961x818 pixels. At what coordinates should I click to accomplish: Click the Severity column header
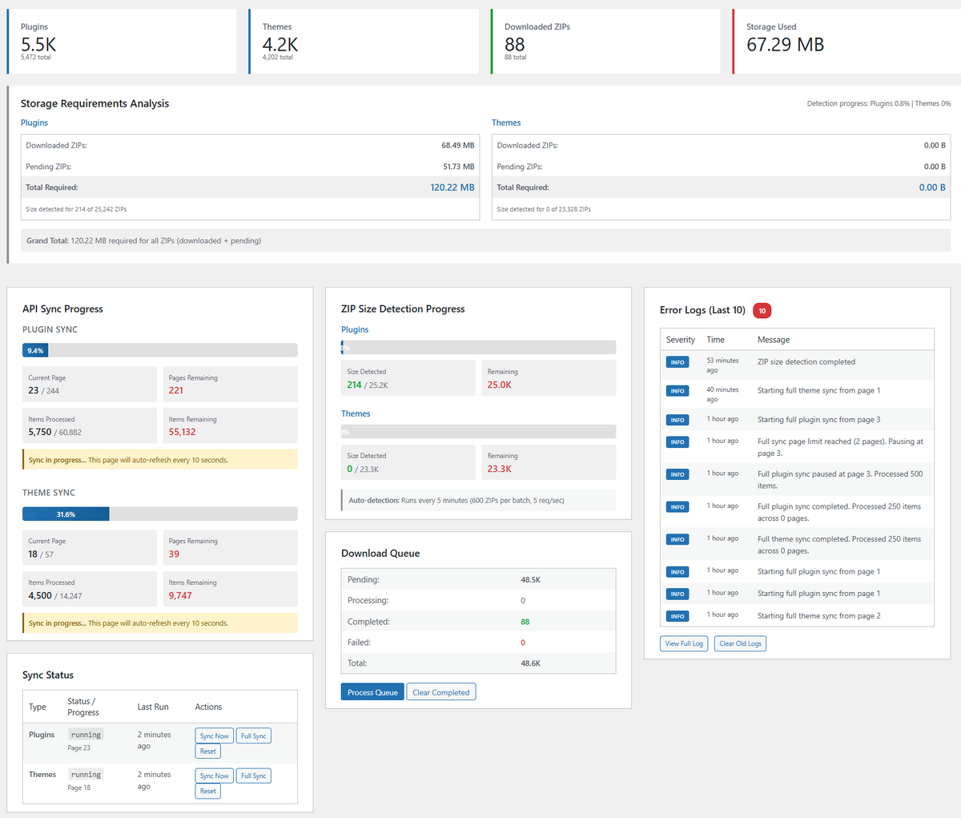681,340
